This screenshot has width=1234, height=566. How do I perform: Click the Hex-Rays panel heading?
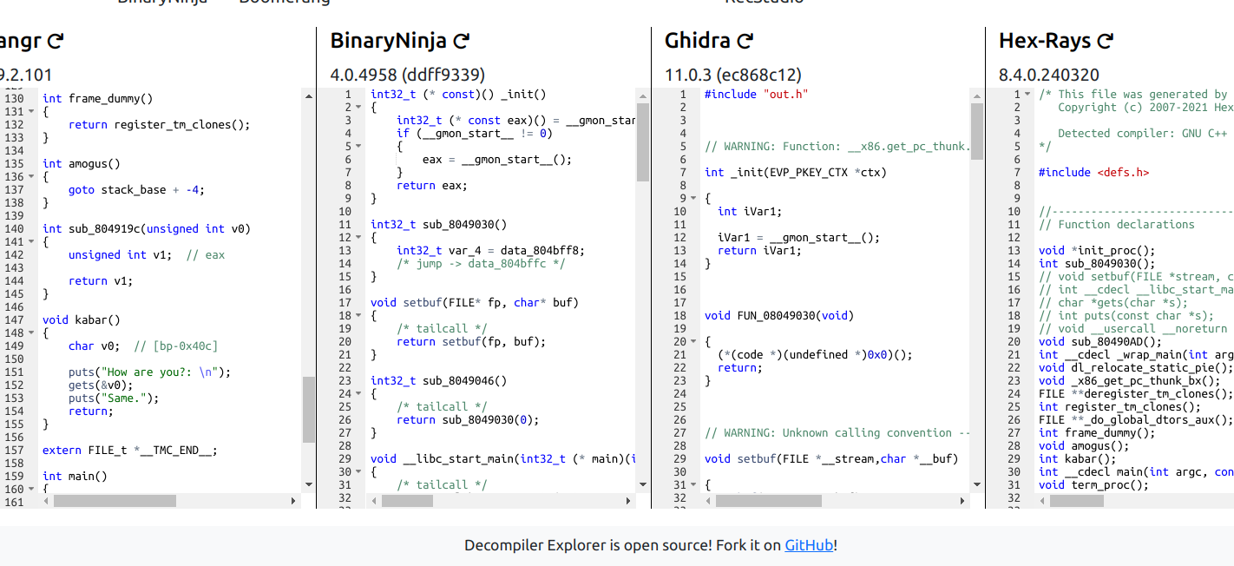tap(1045, 40)
